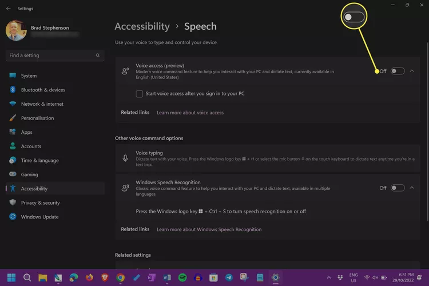
Task: Open Privacy & security settings
Action: pos(55,203)
